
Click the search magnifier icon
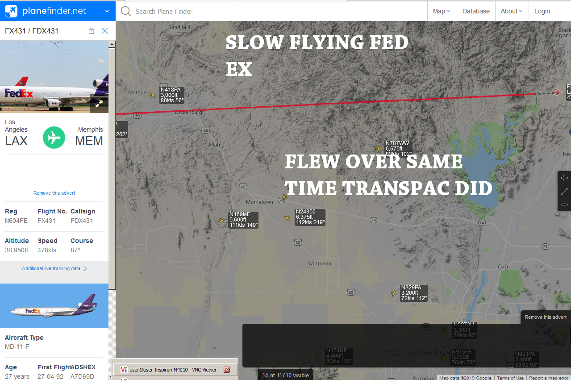point(126,11)
